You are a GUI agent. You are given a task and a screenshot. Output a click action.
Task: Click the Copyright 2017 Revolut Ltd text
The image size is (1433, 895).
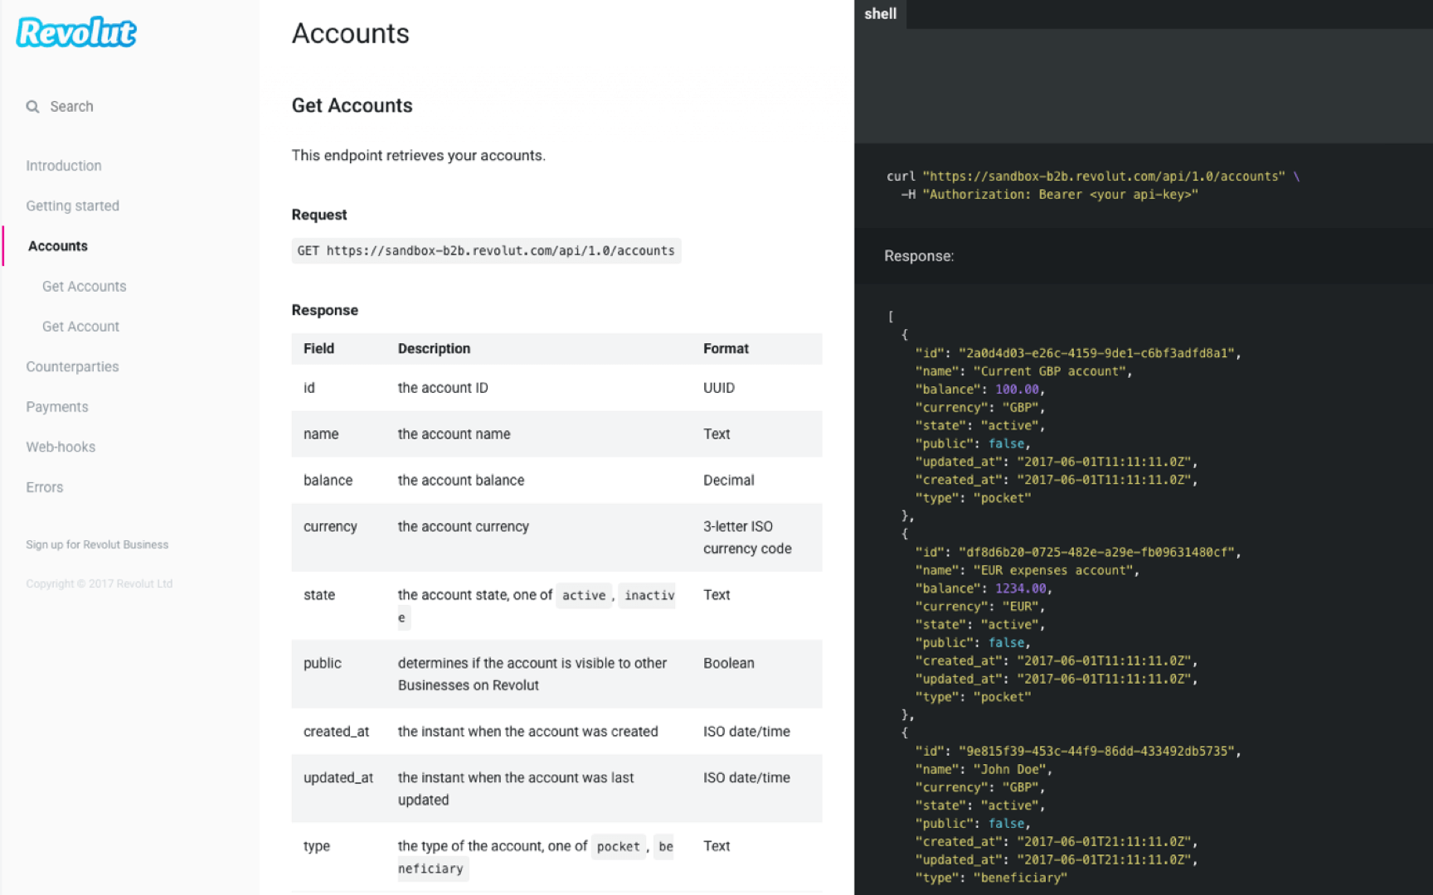pos(99,584)
